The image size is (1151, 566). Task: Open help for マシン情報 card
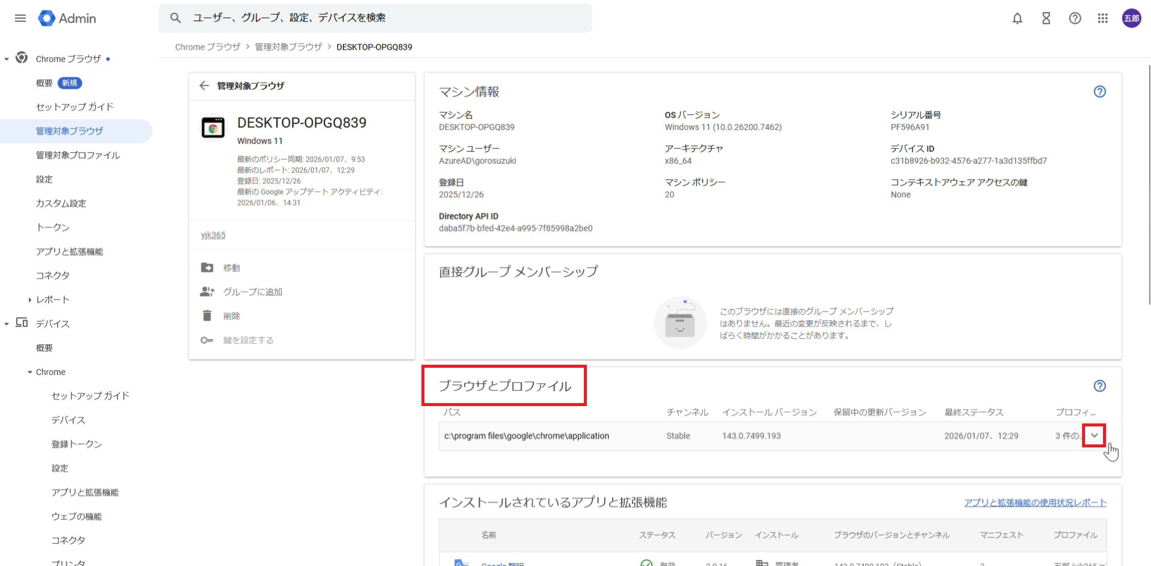[x=1099, y=92]
